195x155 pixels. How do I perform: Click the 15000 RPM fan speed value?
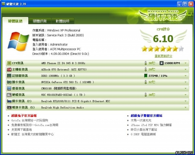click(x=172, y=63)
